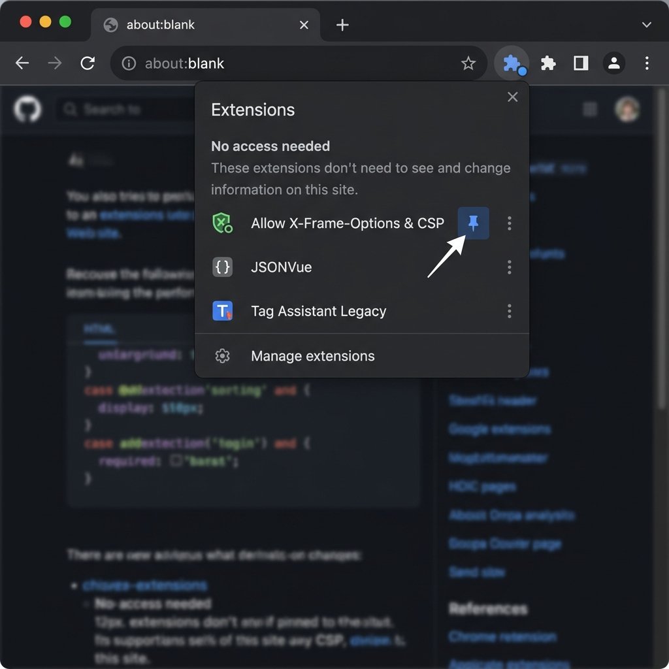Viewport: 669px width, 669px height.
Task: Close the about:blank tab
Action: pos(304,25)
